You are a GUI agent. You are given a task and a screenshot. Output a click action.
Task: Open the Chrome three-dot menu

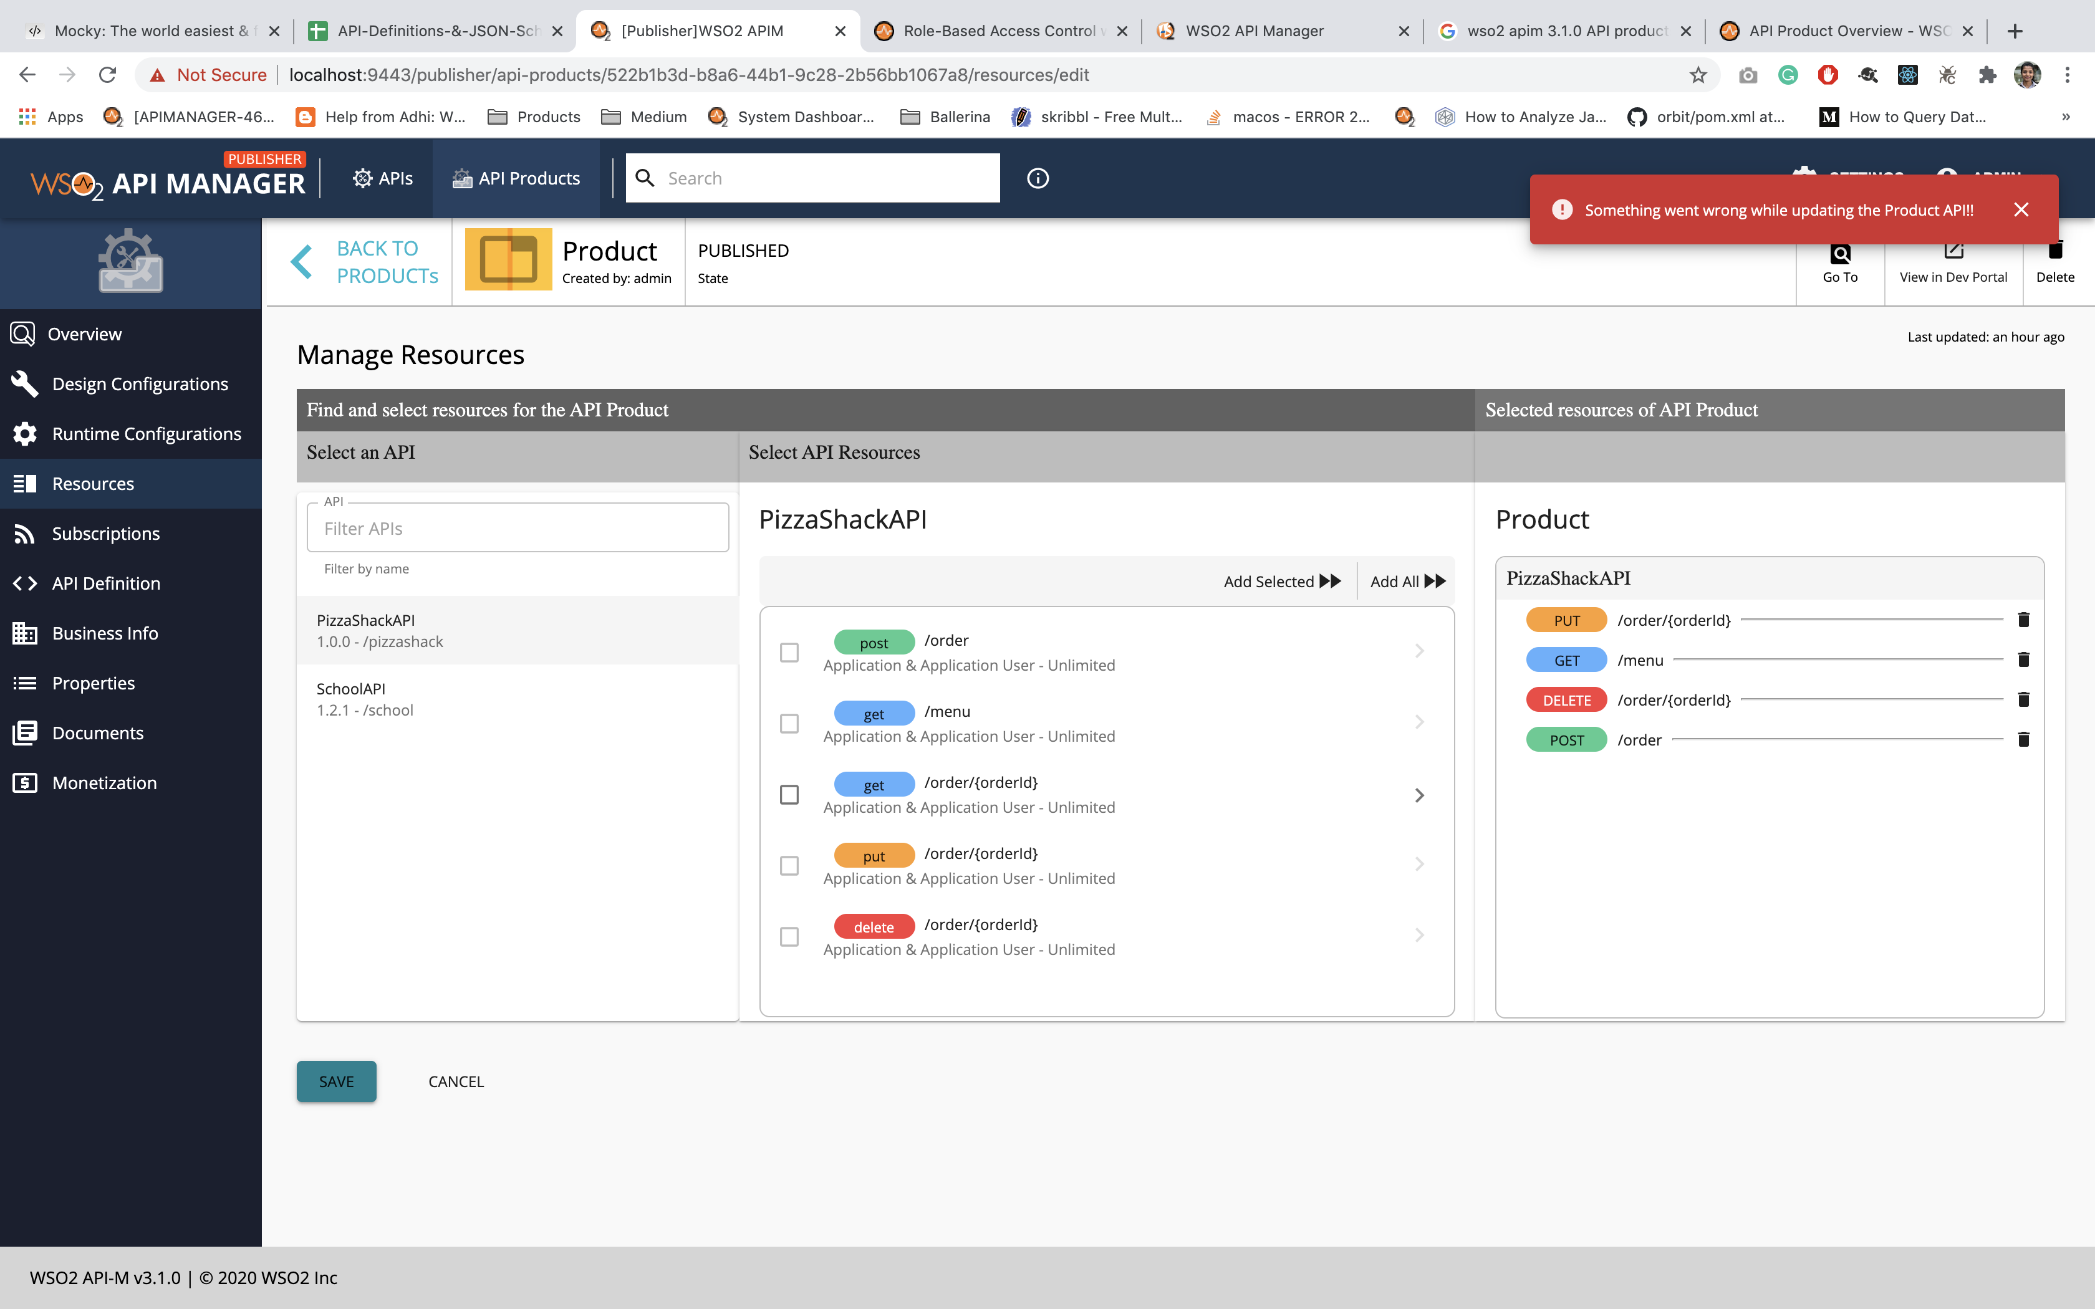pyautogui.click(x=2066, y=75)
